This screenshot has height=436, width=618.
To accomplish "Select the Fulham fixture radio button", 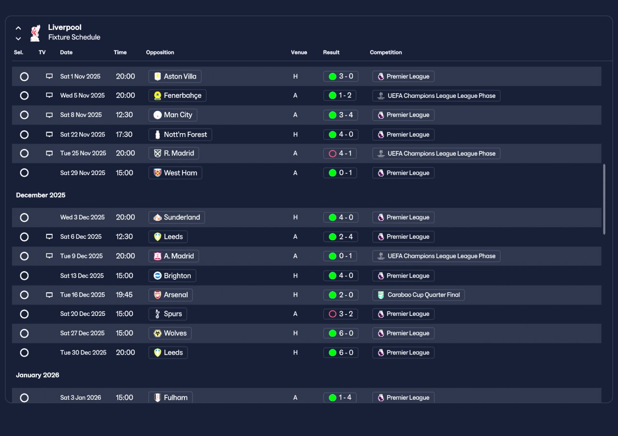I will pos(24,398).
